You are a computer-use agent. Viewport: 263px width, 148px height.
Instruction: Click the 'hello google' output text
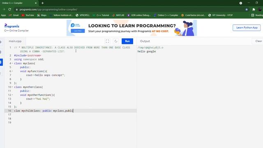click(x=147, y=51)
